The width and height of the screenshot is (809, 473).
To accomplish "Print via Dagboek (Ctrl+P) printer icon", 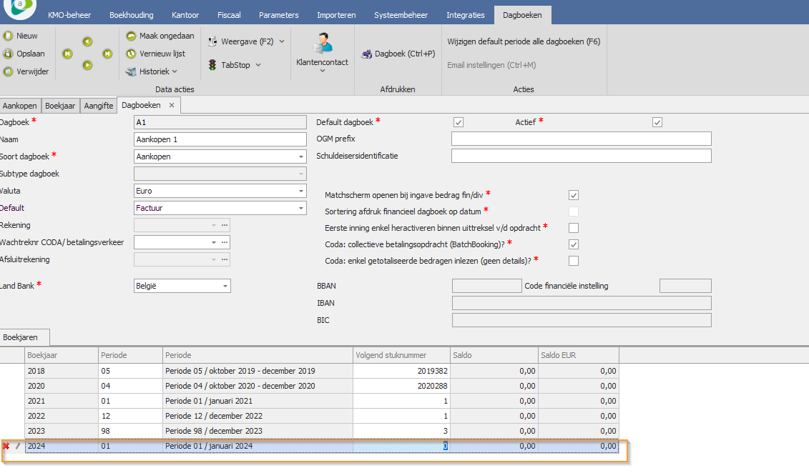I will [x=367, y=54].
